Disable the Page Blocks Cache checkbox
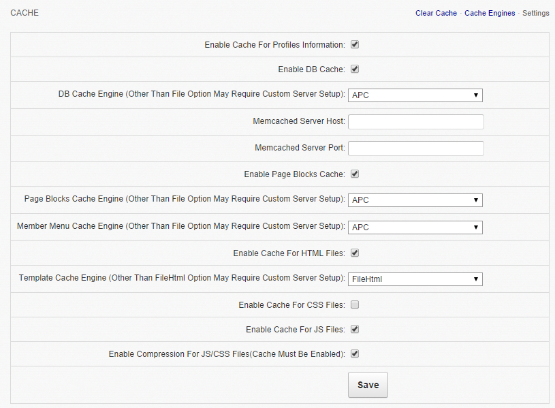 (355, 174)
